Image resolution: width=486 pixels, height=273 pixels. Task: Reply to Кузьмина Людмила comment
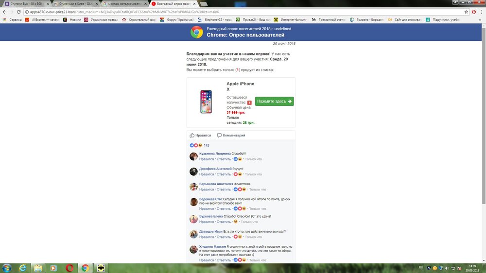tap(224, 159)
